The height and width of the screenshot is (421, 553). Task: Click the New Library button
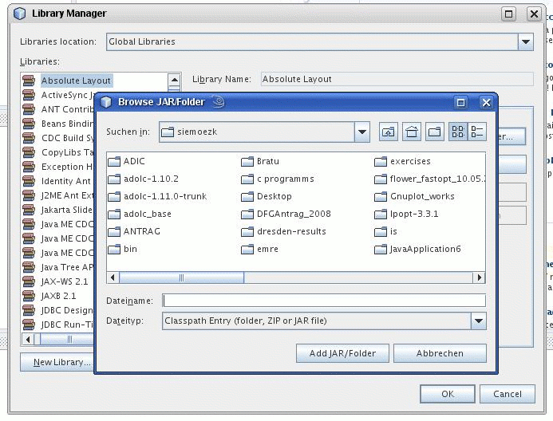(57, 362)
